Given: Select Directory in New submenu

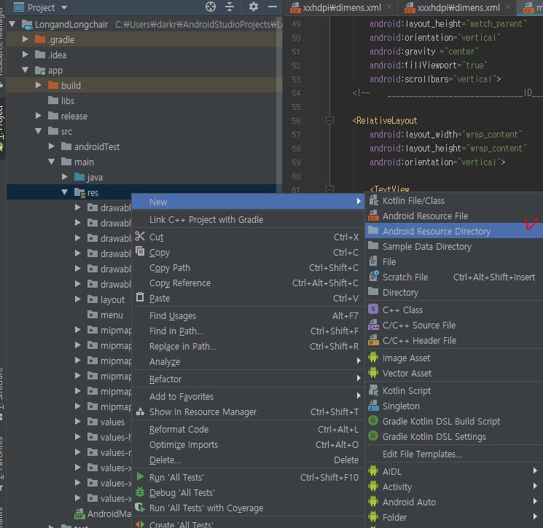Looking at the screenshot, I should click(x=453, y=292).
